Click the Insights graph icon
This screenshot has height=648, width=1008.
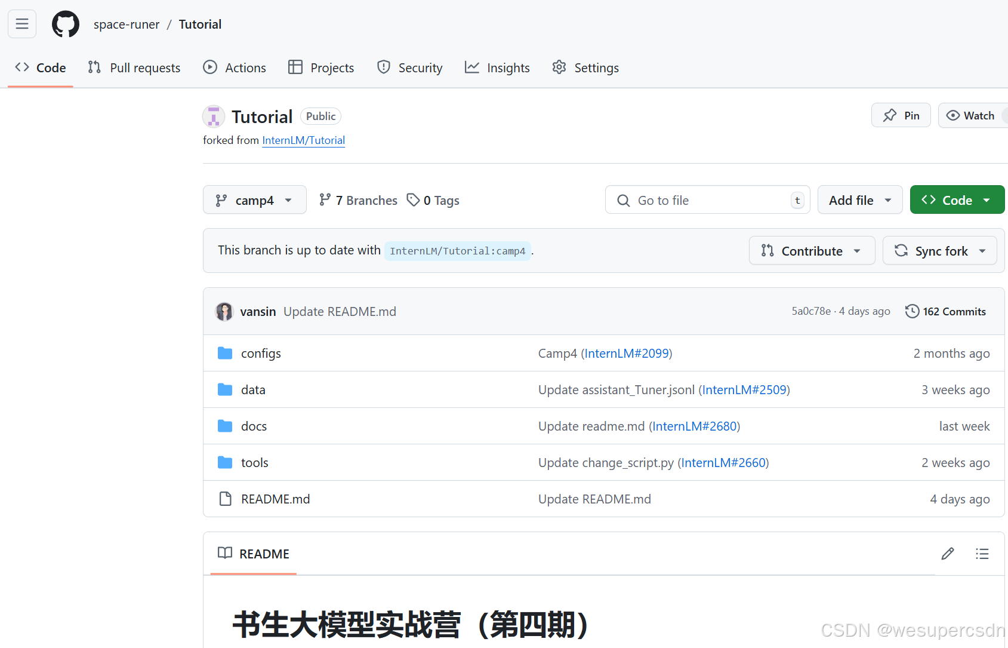(x=472, y=67)
